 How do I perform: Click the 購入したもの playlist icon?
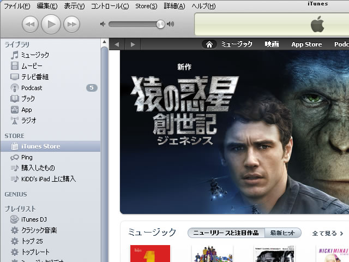15,168
